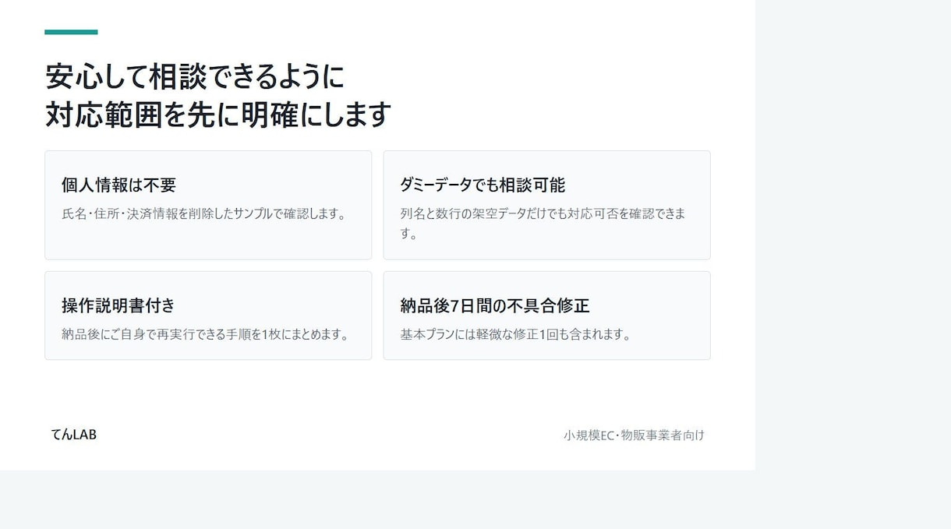Click the text 納品後にご自身で再実行できる手順を1枚にまとめます。
Screen dimensions: 951x529
click(x=206, y=334)
